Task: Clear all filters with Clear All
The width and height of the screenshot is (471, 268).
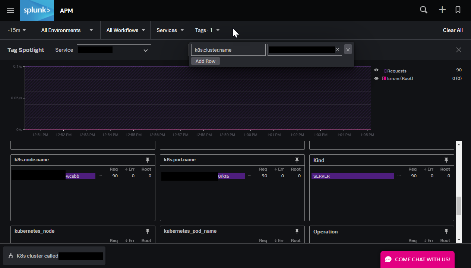Action: click(x=453, y=30)
